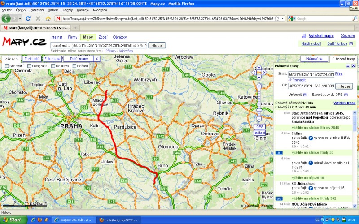Zoom in with the map plus button
Viewport: 359px width, 224px height.
pyautogui.click(x=259, y=86)
